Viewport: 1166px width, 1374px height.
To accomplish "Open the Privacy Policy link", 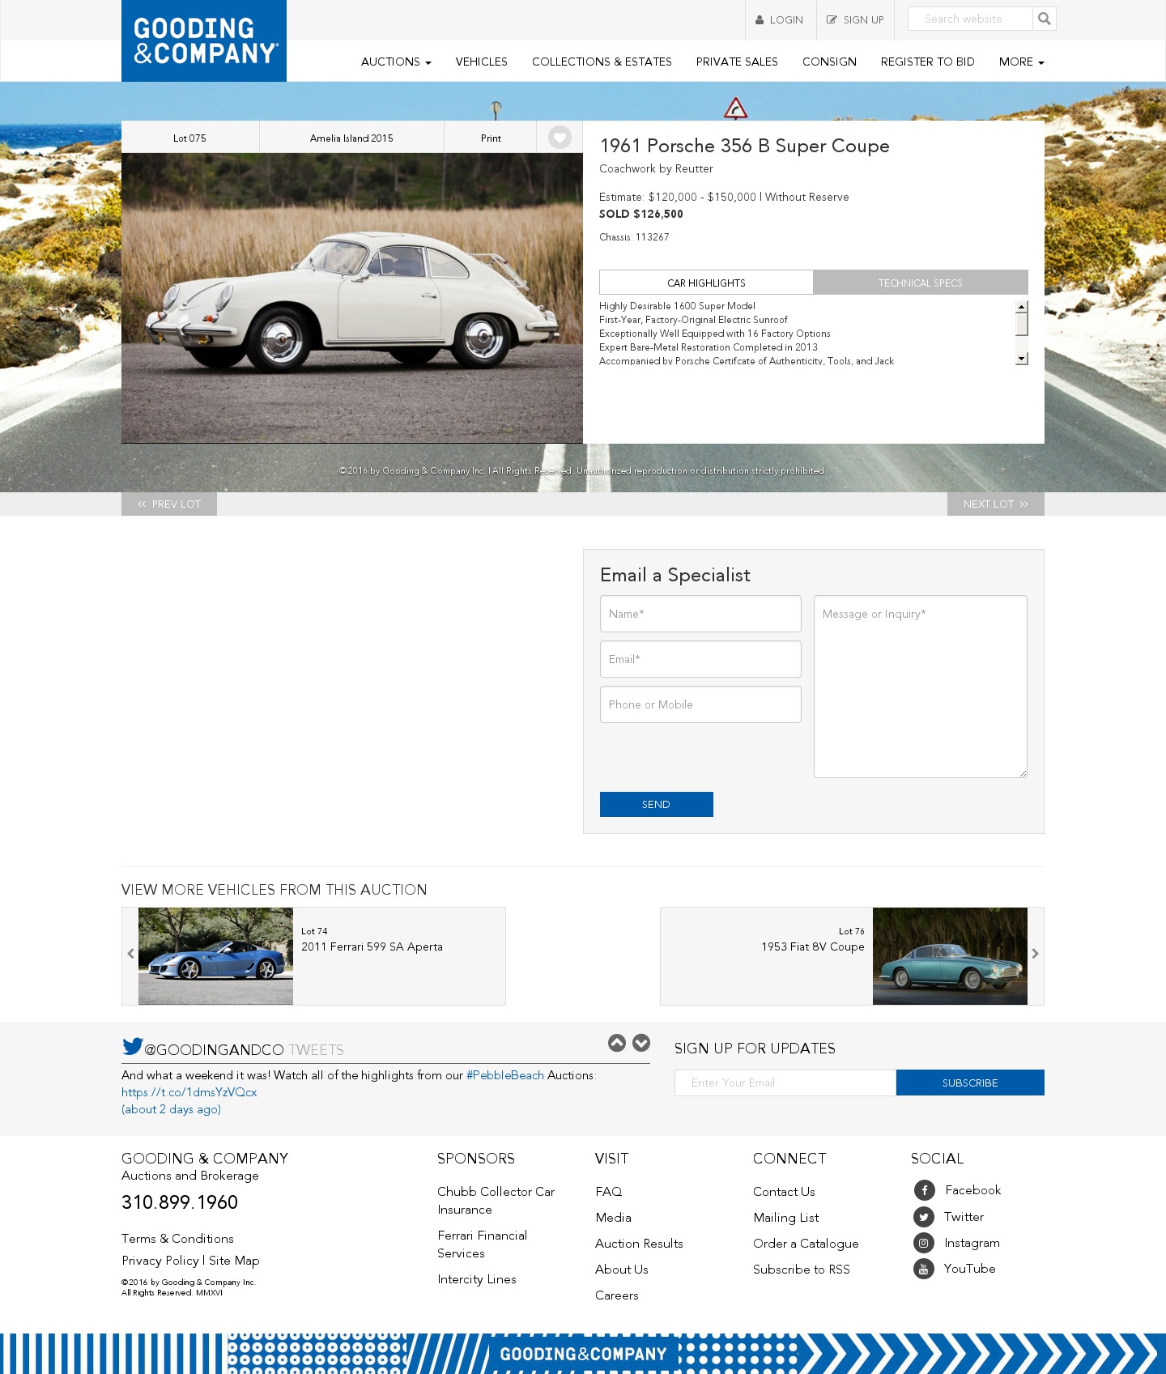I will click(160, 1261).
